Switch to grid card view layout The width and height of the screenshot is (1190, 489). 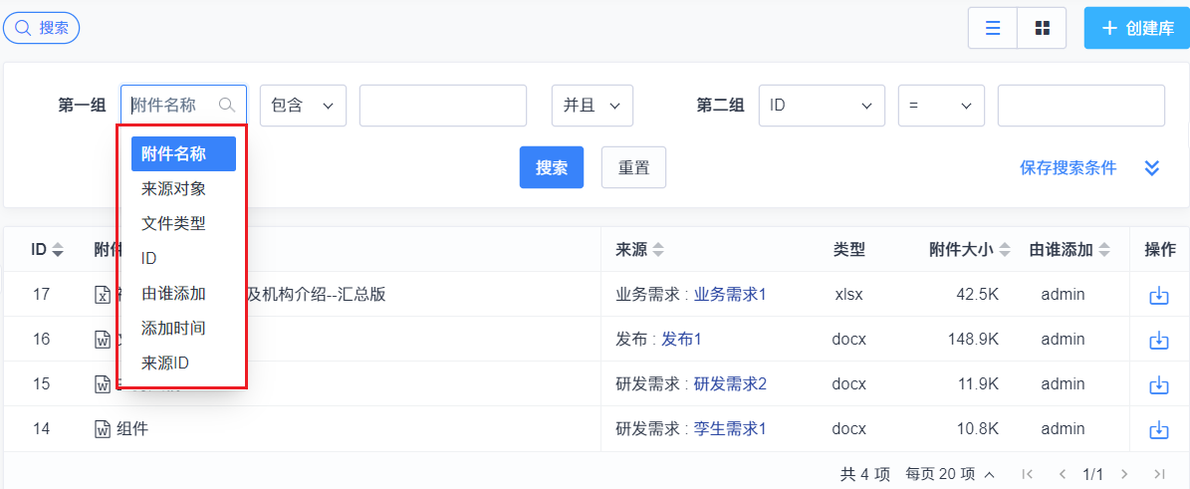[x=1042, y=28]
